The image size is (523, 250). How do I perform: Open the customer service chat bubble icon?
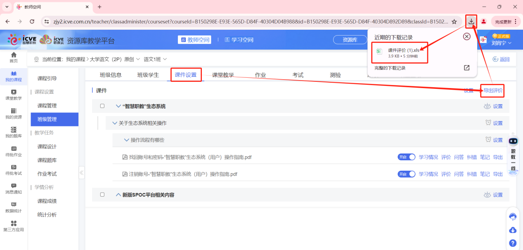[x=513, y=216]
